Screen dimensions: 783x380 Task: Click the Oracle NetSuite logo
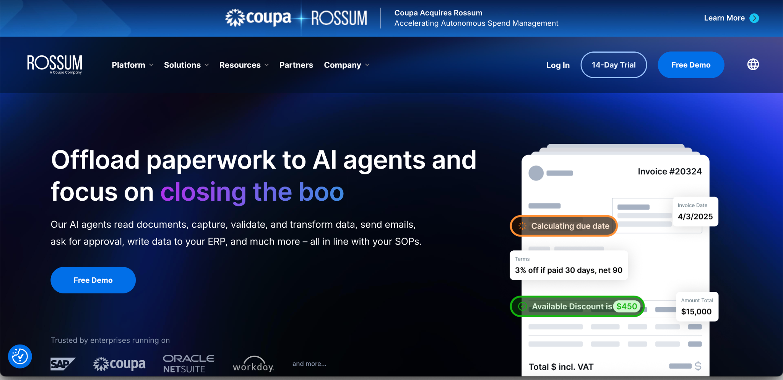pos(188,364)
